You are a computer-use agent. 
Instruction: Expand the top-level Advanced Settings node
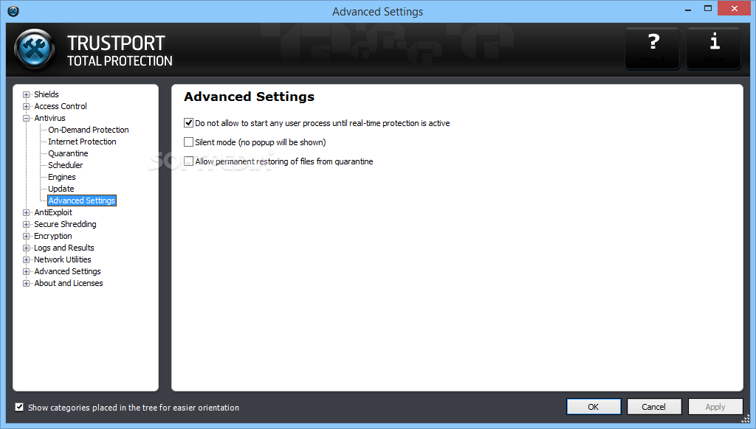[27, 271]
